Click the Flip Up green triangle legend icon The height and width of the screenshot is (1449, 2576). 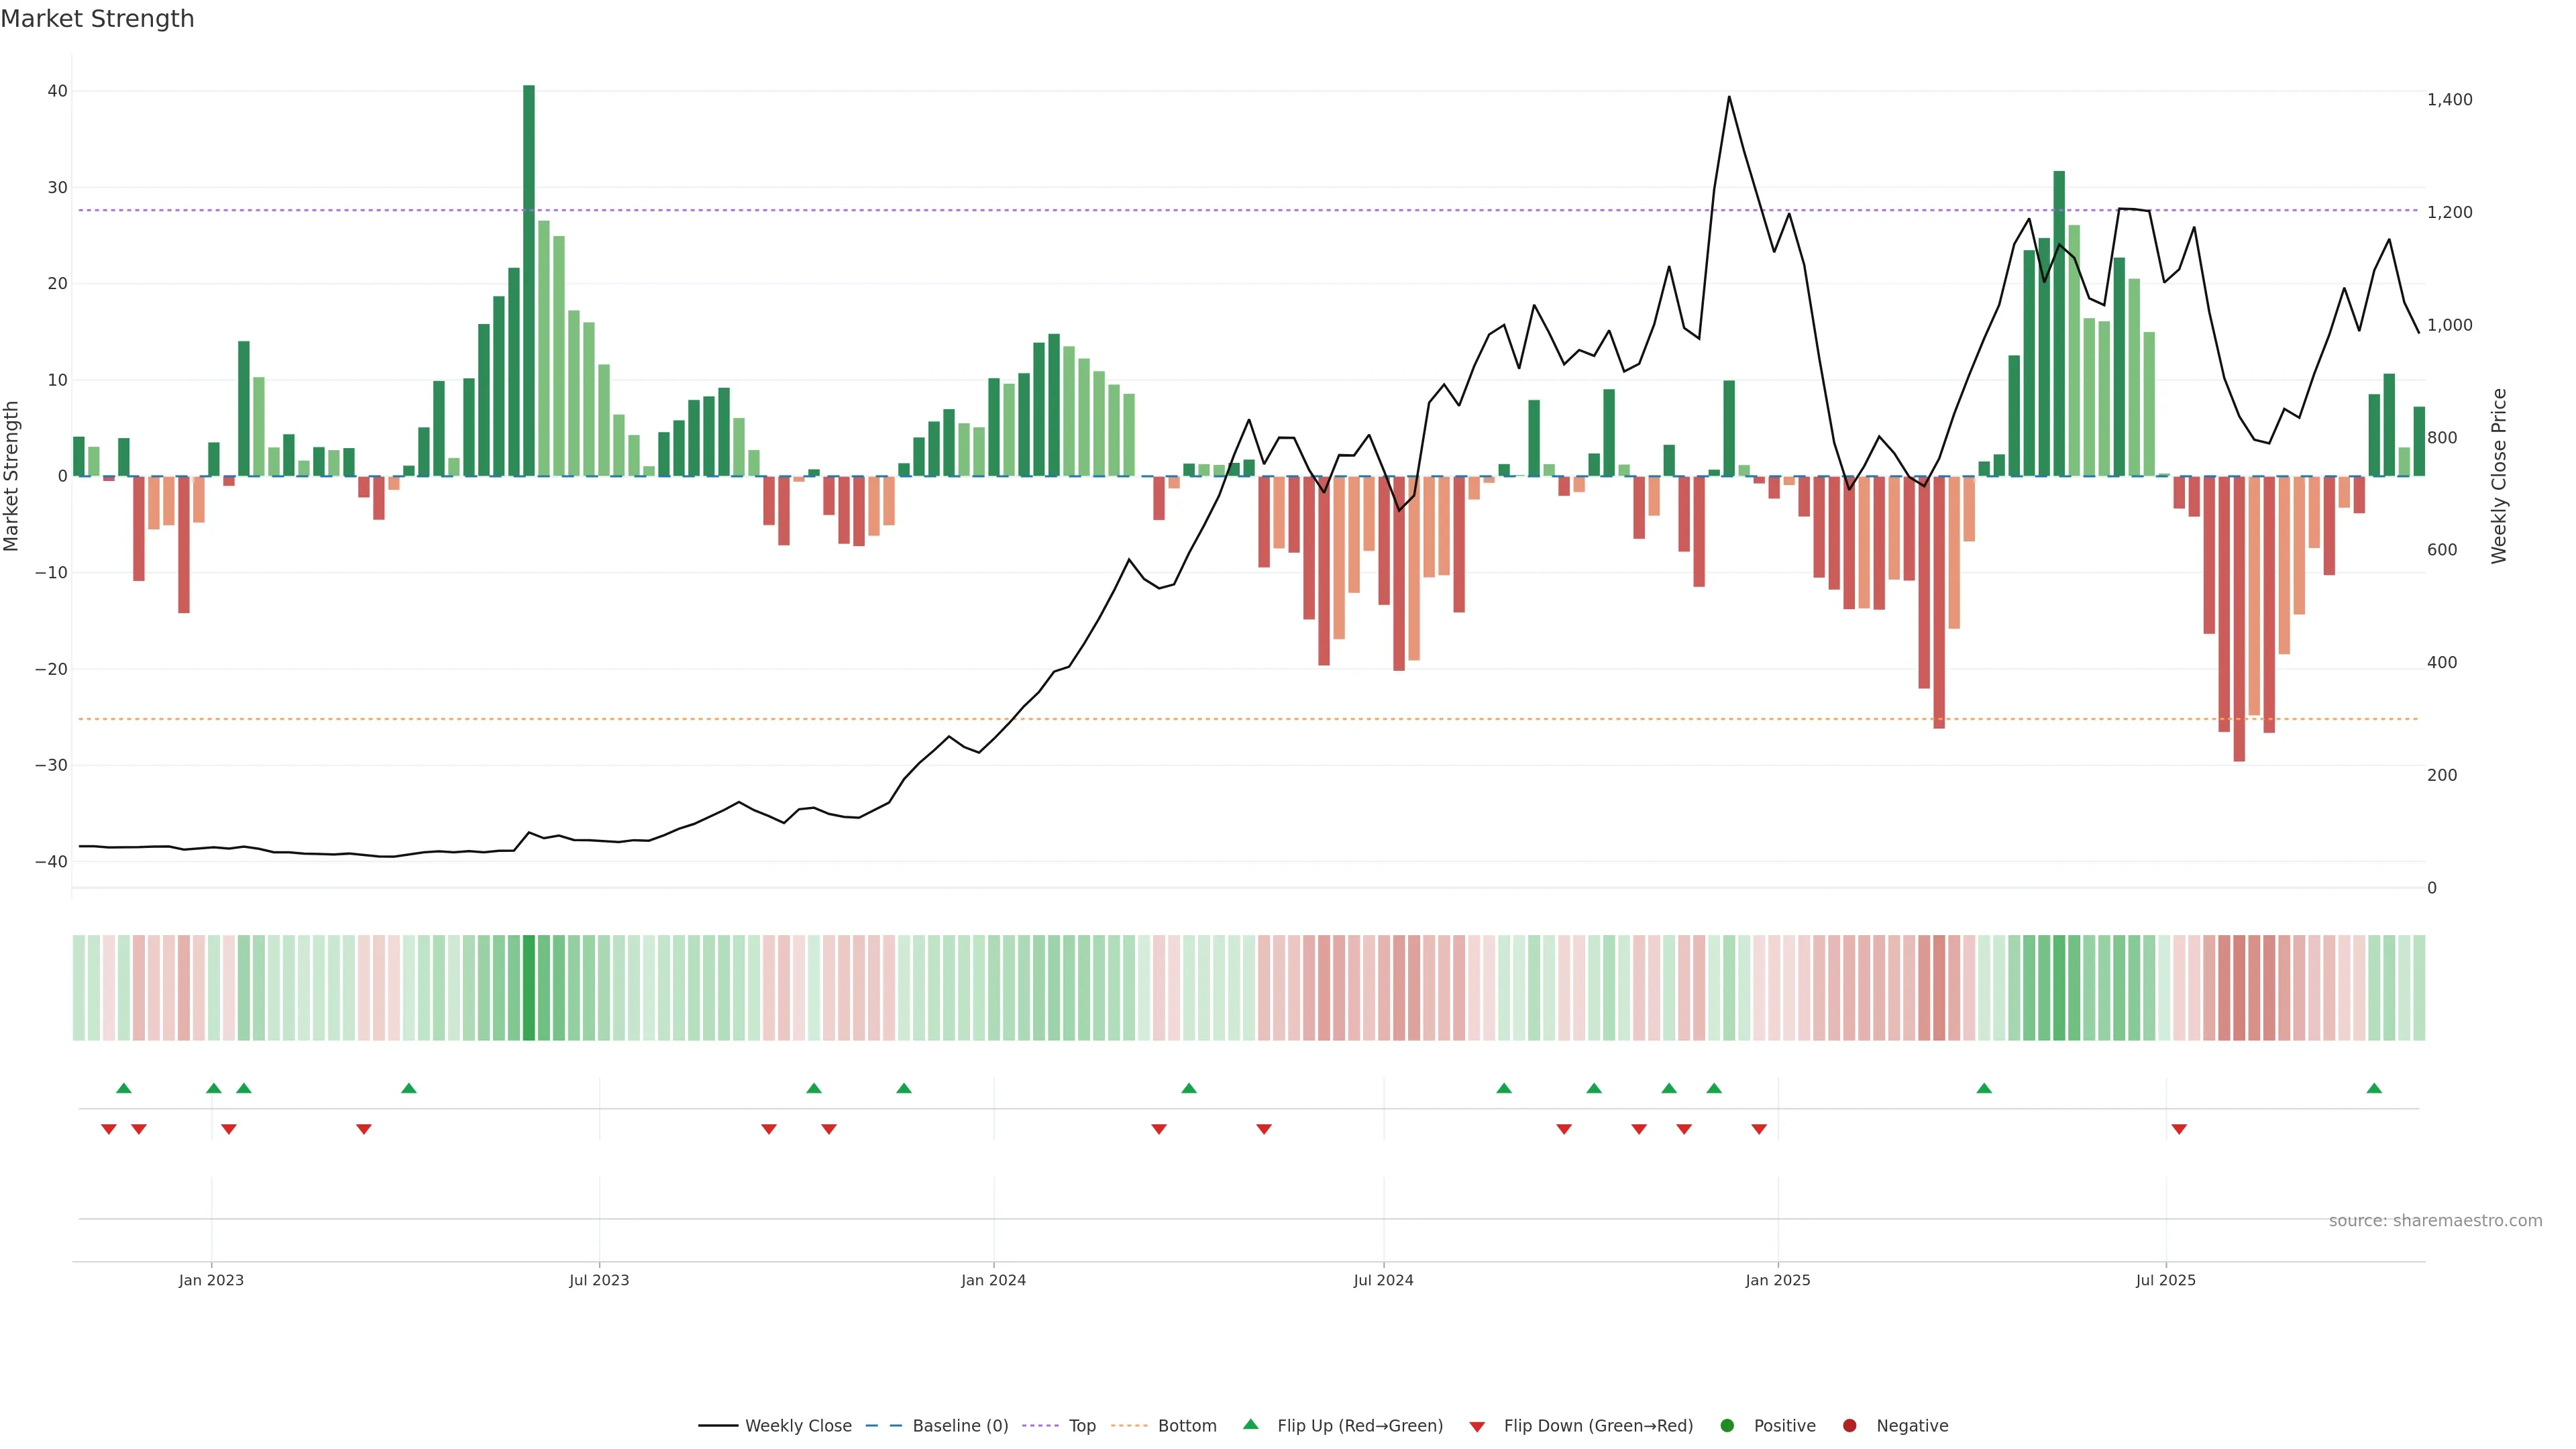tap(1250, 1425)
